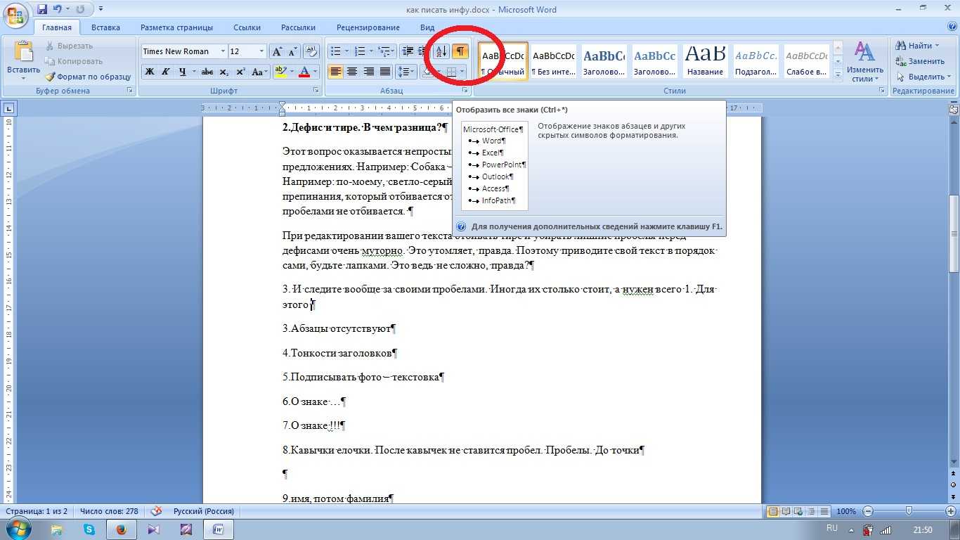Save the document from Quick Access toolbar
The width and height of the screenshot is (960, 540).
[x=43, y=9]
